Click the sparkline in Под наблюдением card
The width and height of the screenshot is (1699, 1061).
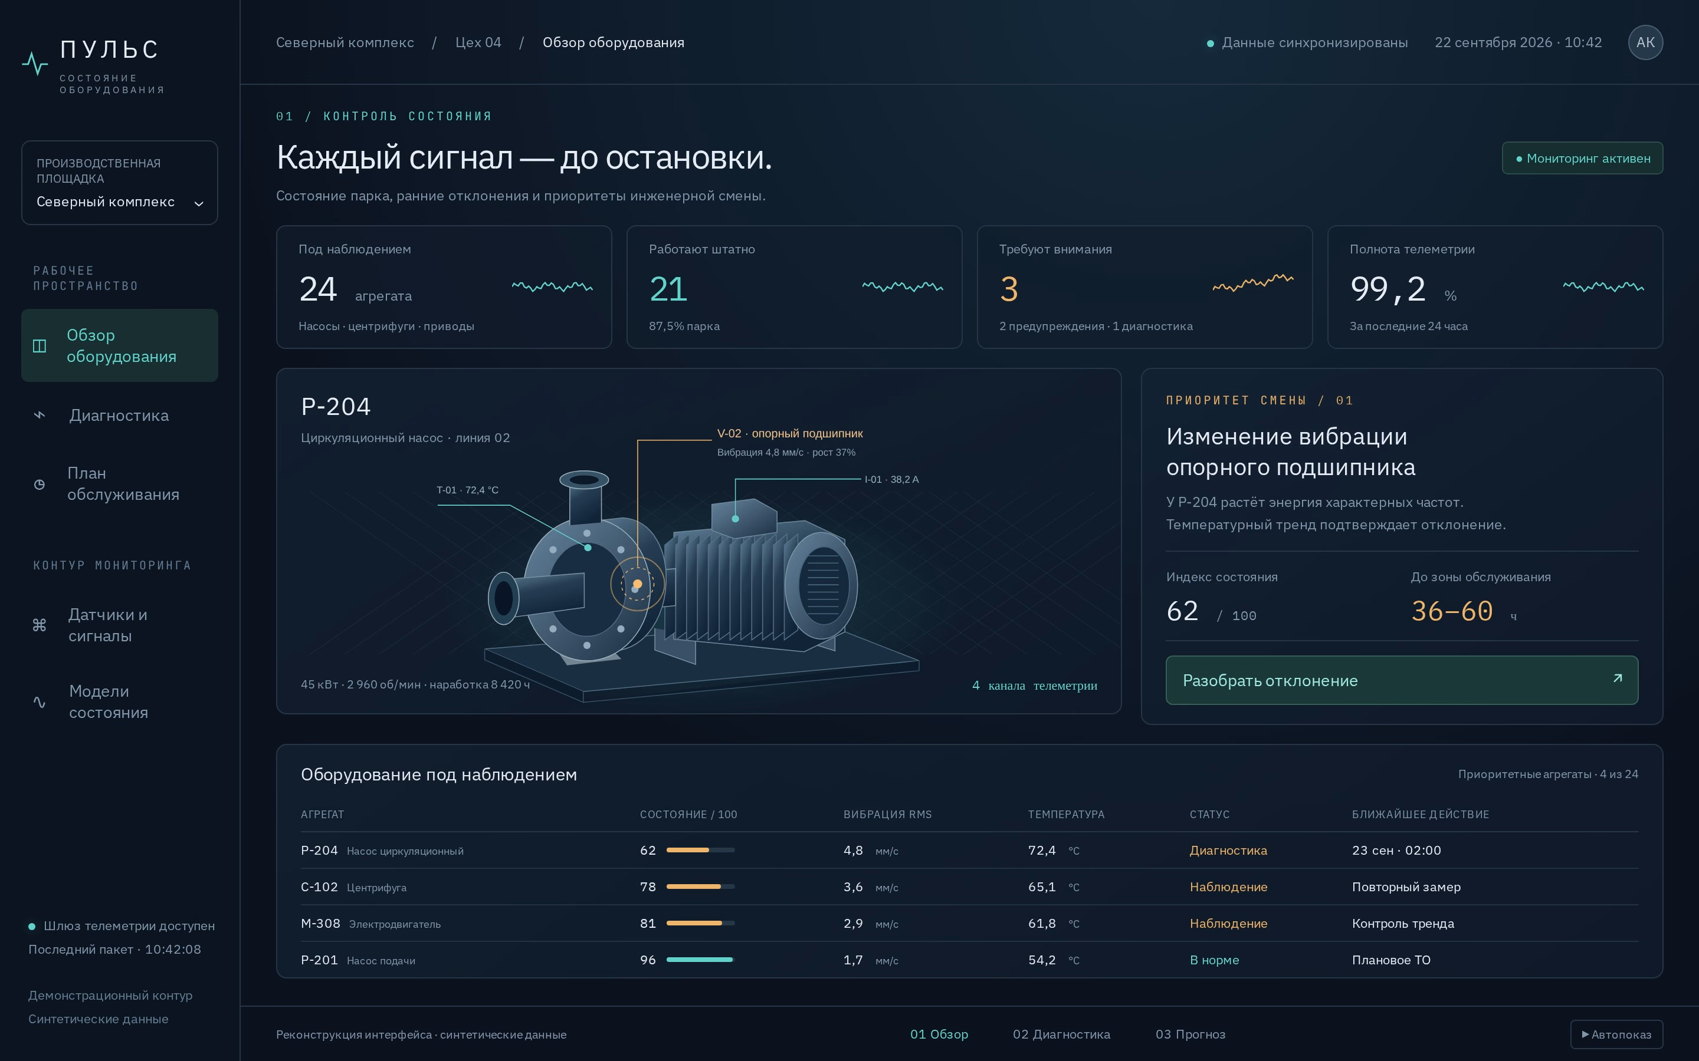[x=553, y=286]
